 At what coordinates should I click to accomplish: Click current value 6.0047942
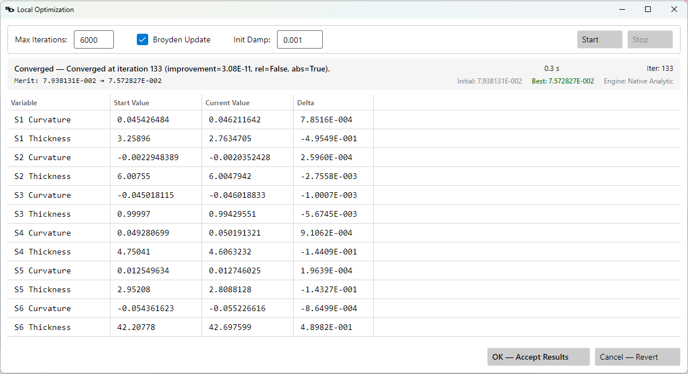tap(230, 176)
